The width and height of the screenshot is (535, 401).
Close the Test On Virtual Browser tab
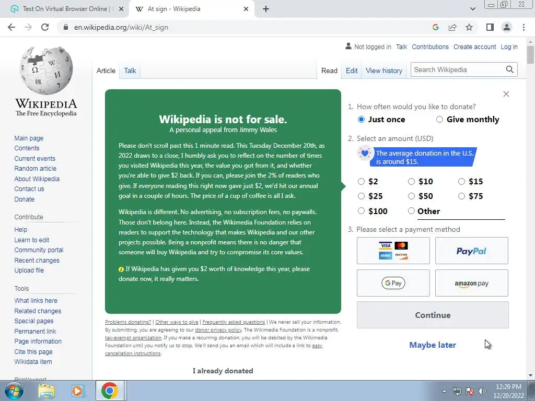pyautogui.click(x=121, y=9)
